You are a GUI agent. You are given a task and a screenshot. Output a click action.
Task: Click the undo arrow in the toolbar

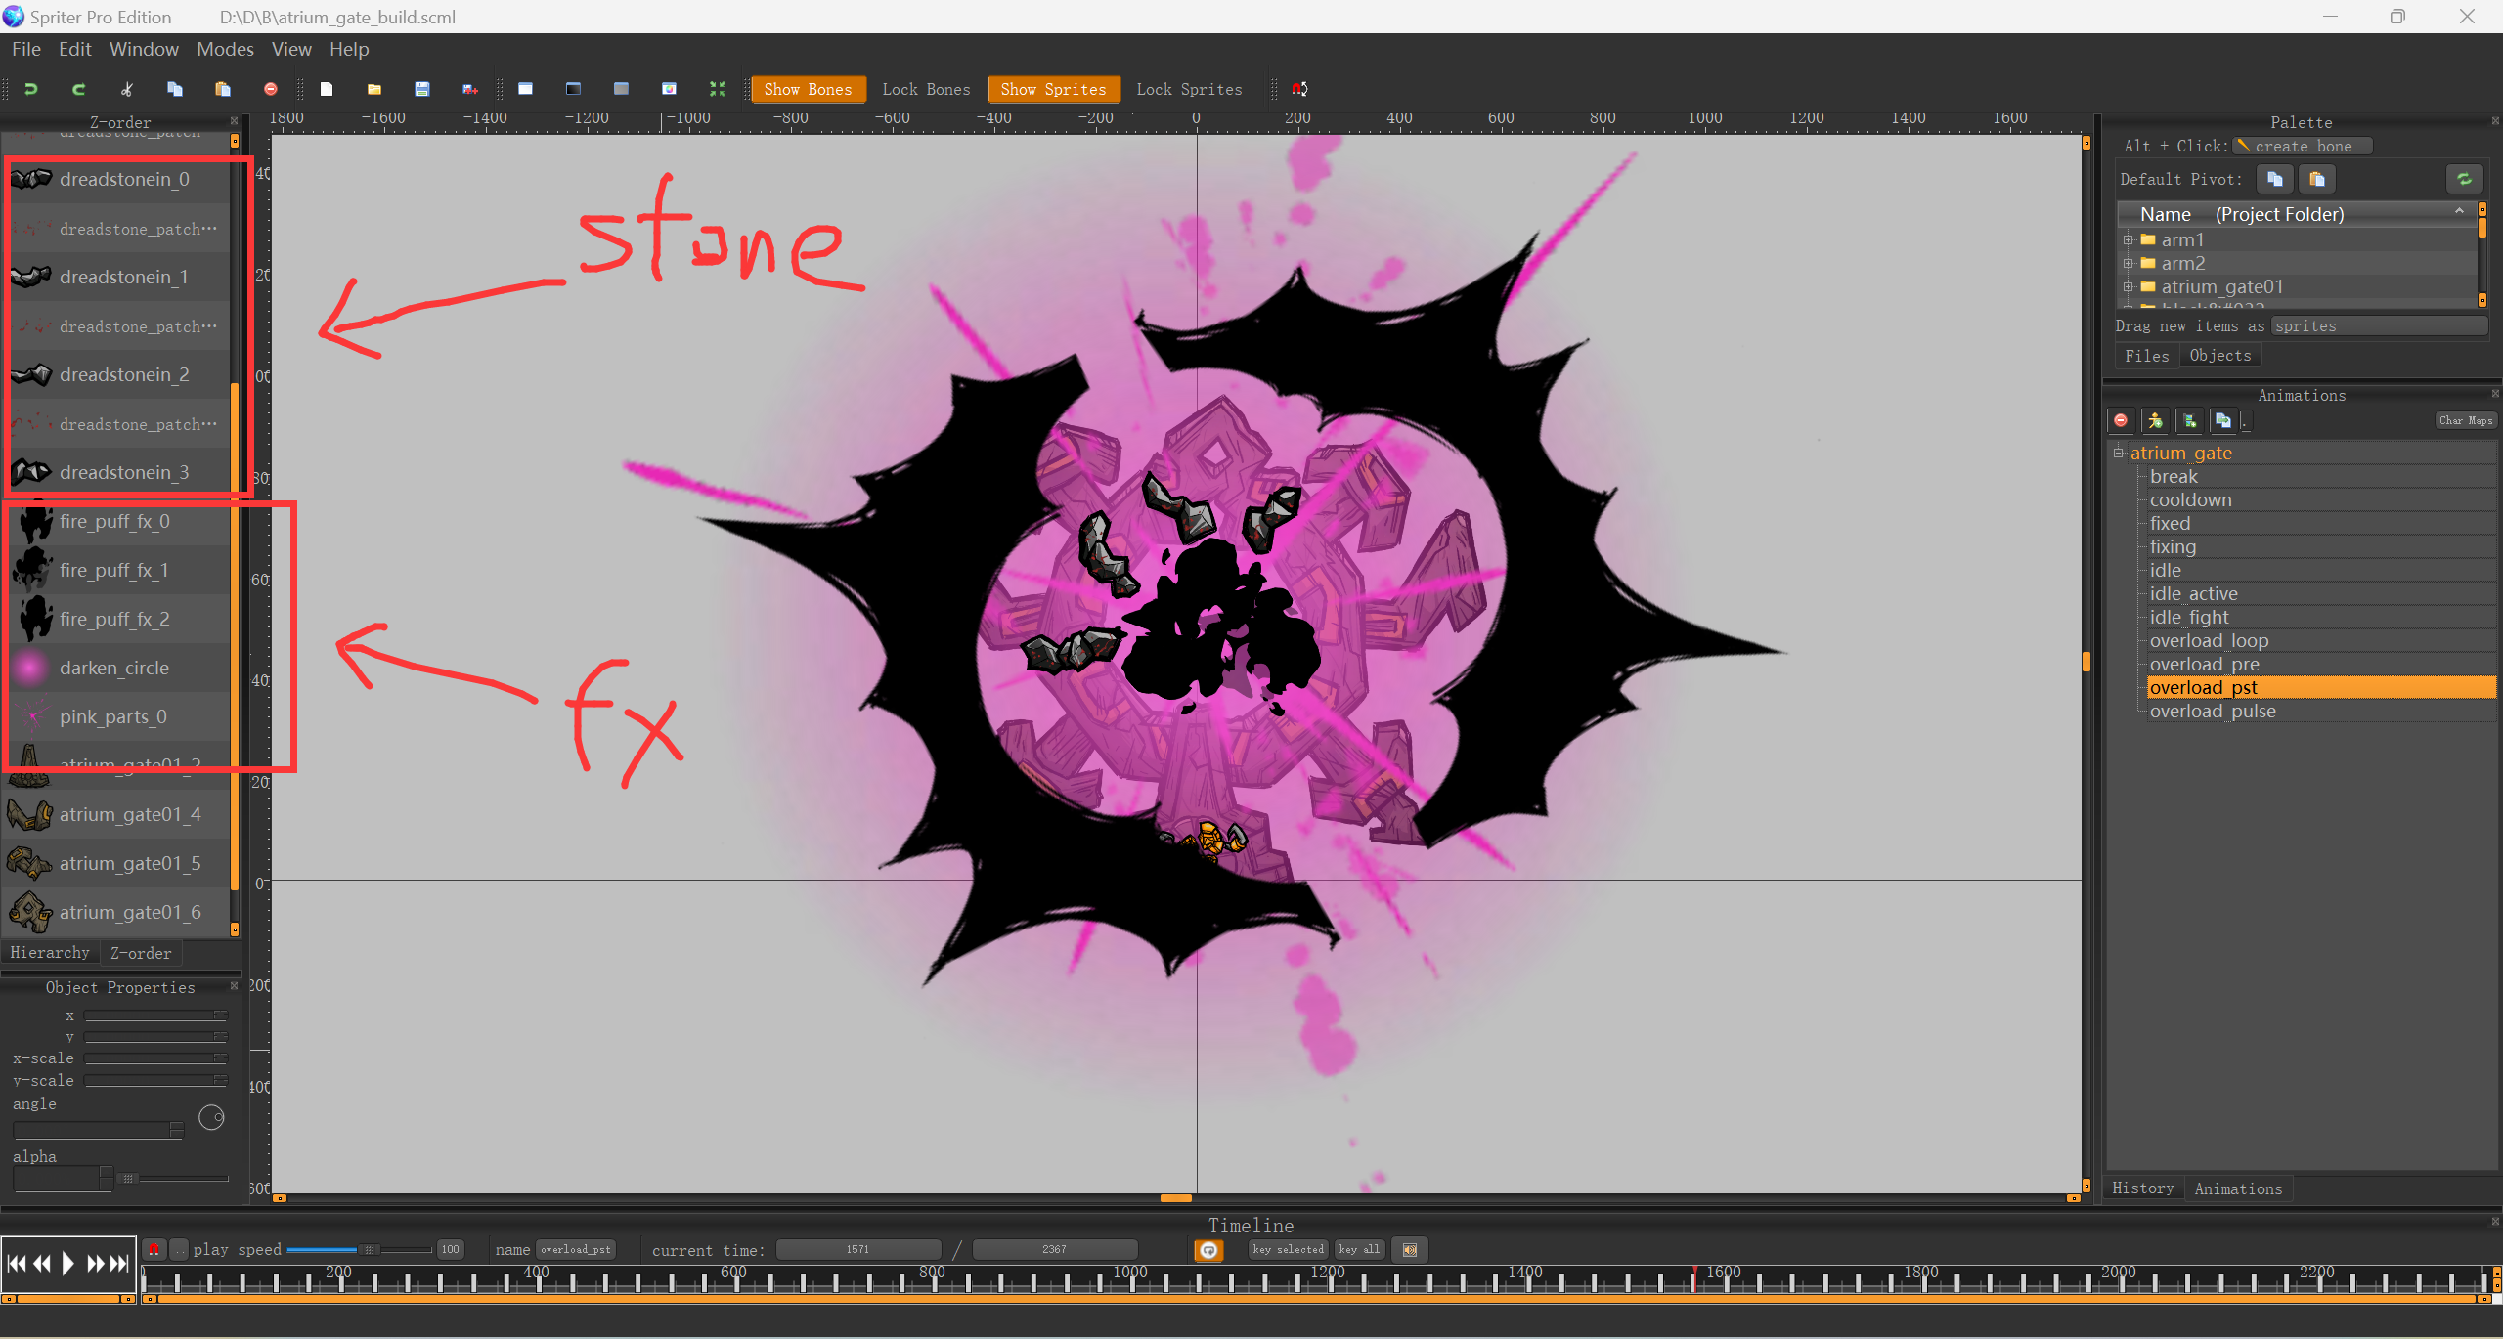click(x=30, y=89)
